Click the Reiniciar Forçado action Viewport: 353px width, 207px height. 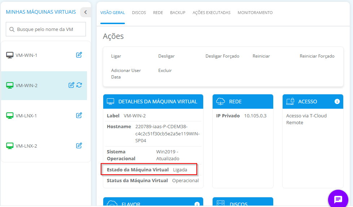click(x=317, y=56)
